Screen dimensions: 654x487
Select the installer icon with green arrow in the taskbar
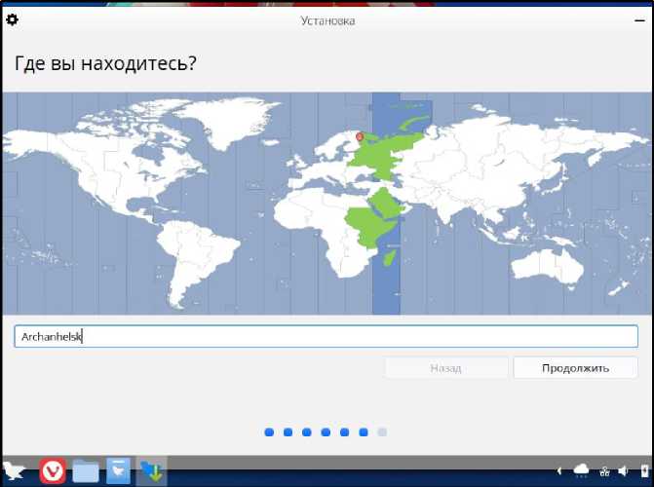coord(151,471)
